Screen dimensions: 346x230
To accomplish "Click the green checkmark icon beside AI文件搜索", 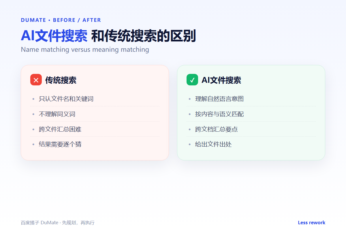I will coord(192,80).
